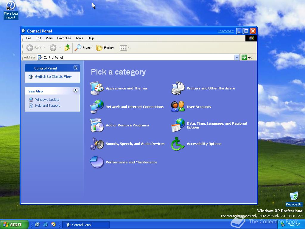Open the Views dropdown arrow in toolbar
This screenshot has width=305, height=229.
coord(129,48)
